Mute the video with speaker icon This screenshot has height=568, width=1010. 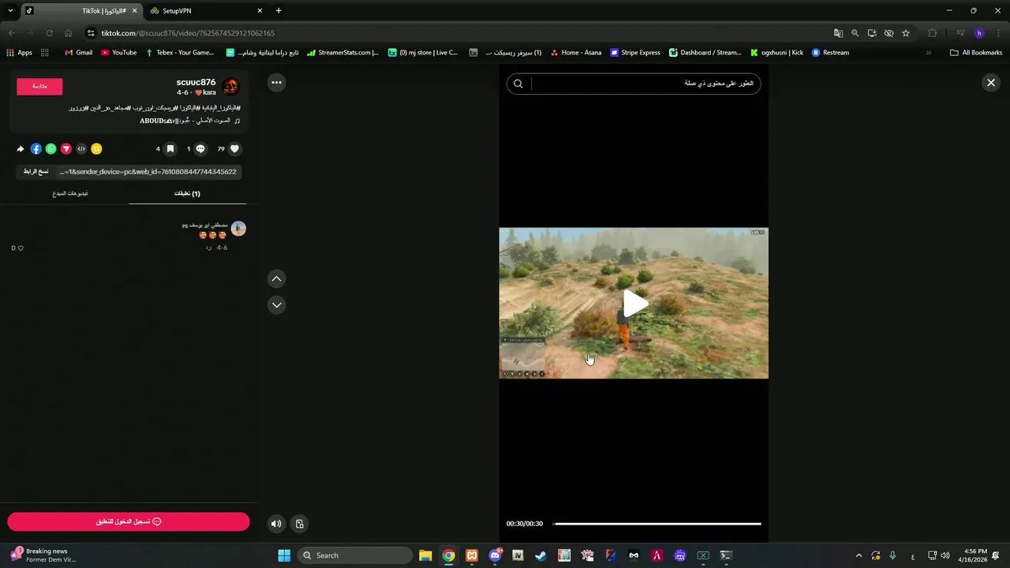pos(276,523)
